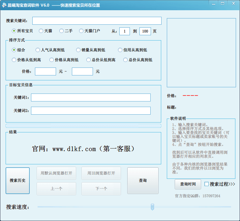
Task: Select 价格从低到高 sort option
Action: [14, 60]
